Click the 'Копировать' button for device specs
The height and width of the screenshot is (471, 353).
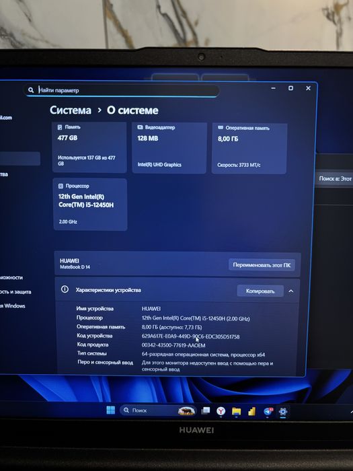coord(260,291)
